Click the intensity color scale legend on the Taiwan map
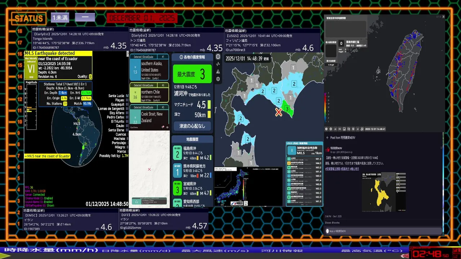Image resolution: width=461 pixels, height=259 pixels. click(326, 107)
